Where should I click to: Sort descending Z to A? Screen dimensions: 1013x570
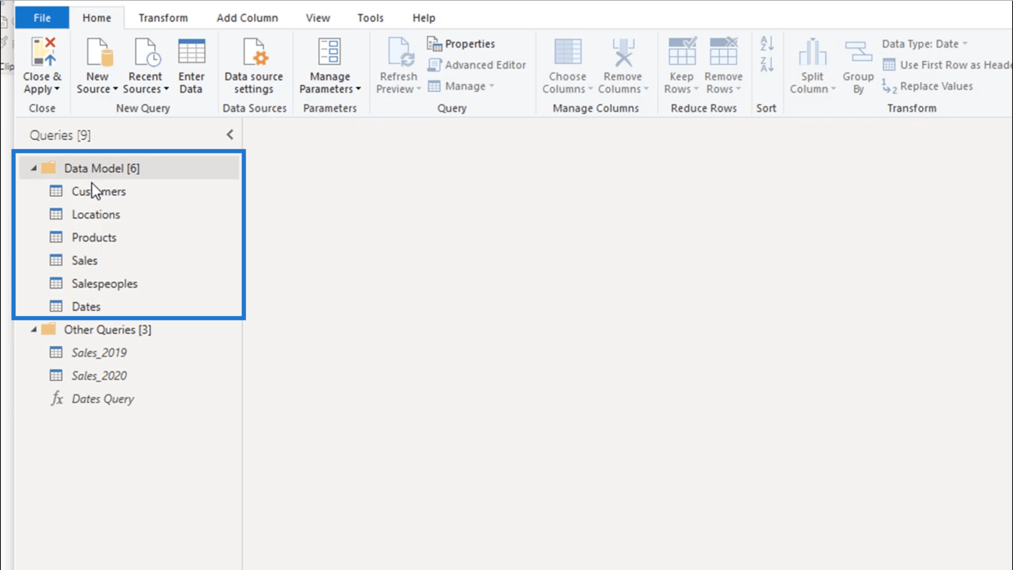(767, 65)
